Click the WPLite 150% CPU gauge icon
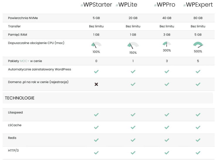 tap(133, 45)
